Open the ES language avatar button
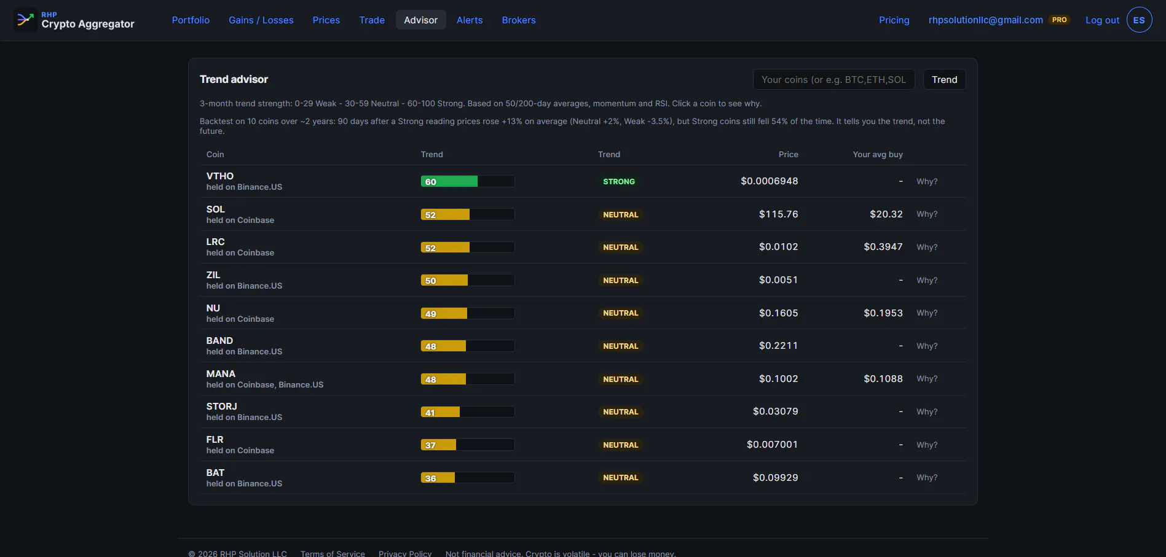This screenshot has height=557, width=1166. pyautogui.click(x=1139, y=20)
